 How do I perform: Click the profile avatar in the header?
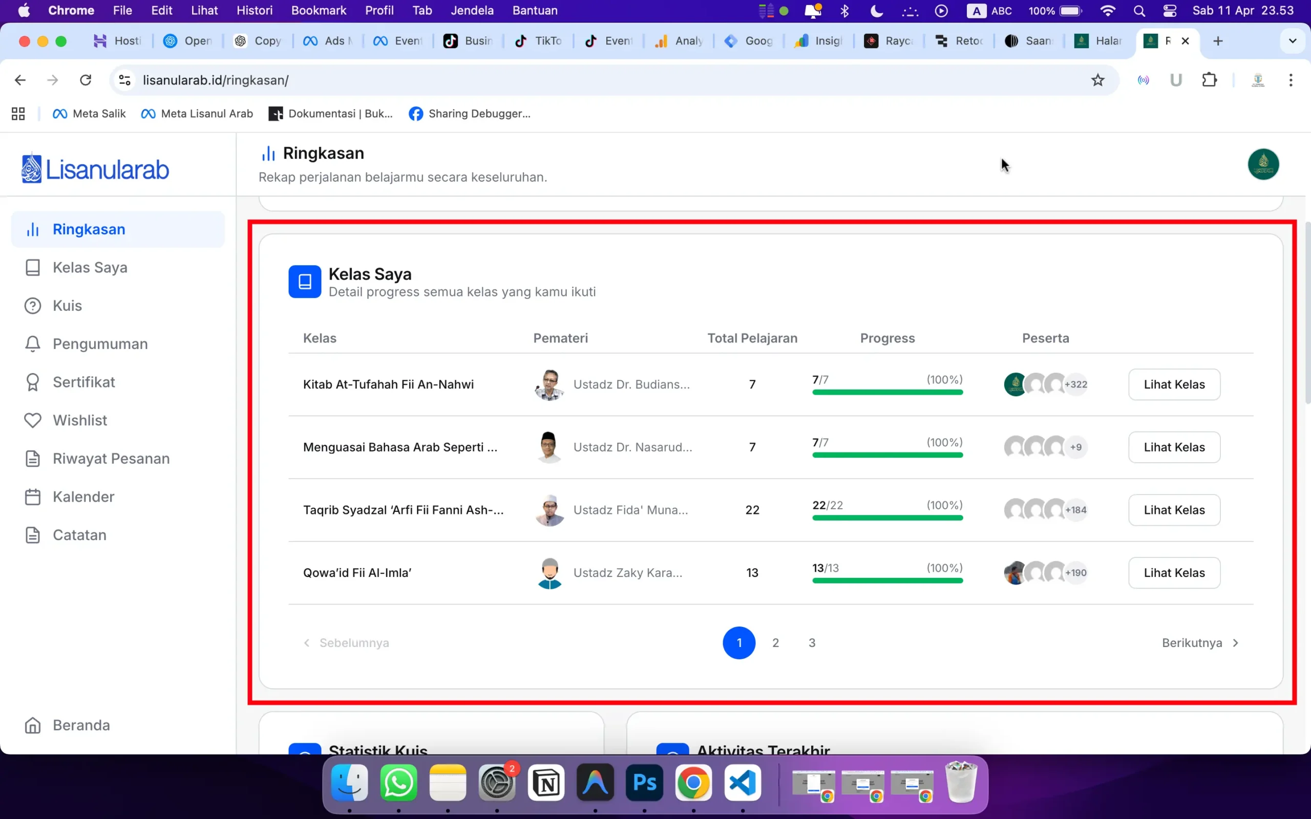1263,164
